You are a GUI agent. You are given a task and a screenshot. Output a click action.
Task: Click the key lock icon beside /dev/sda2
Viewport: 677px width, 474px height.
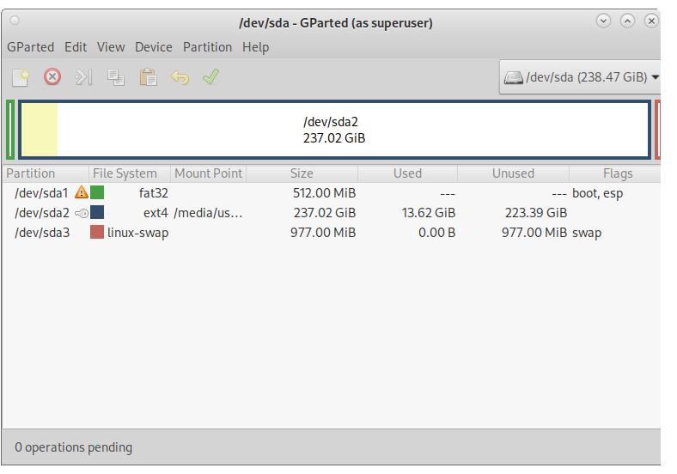coord(82,213)
